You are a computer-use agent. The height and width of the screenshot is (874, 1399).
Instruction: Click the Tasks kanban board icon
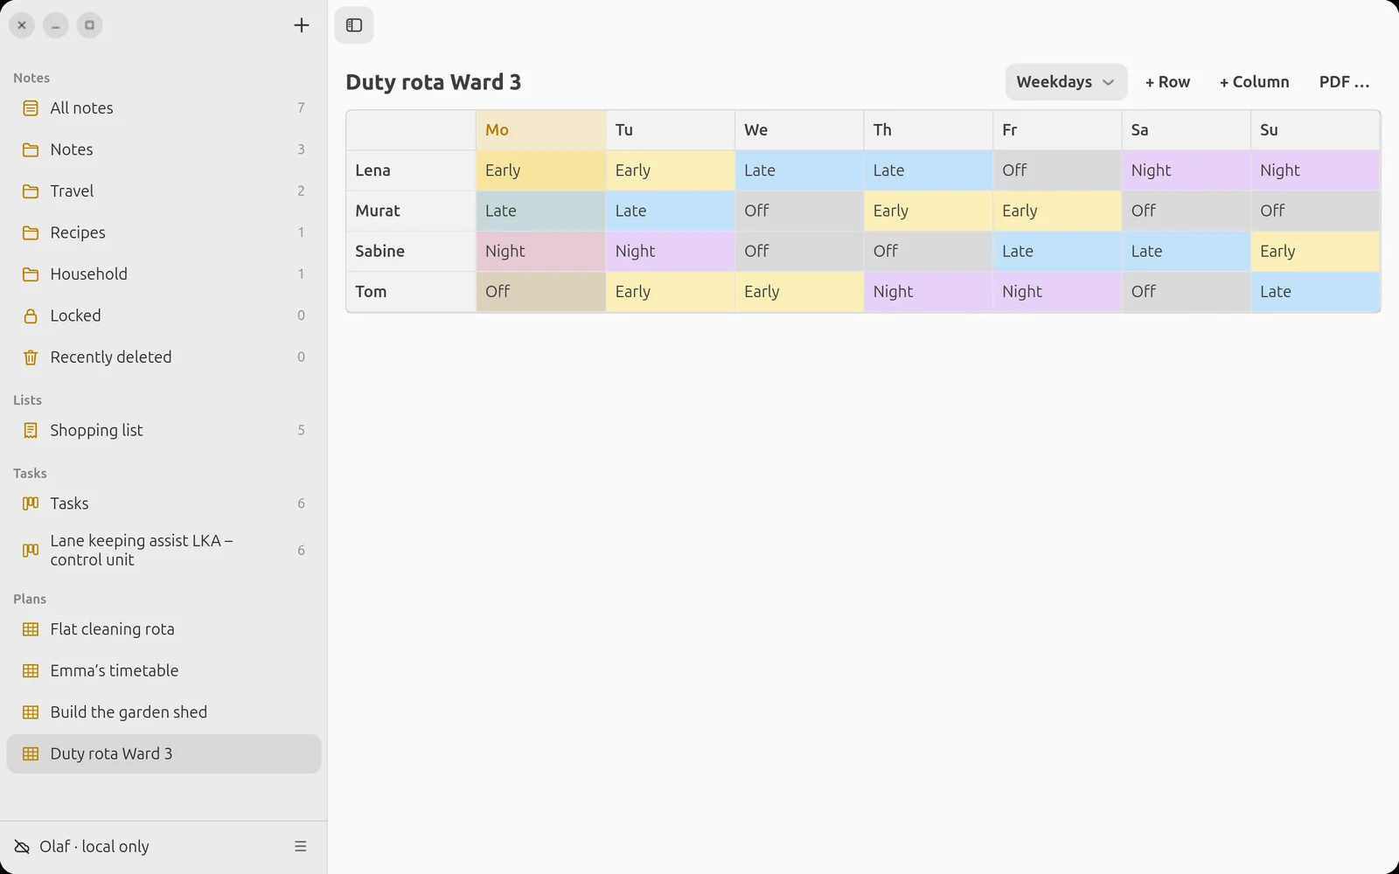coord(31,503)
